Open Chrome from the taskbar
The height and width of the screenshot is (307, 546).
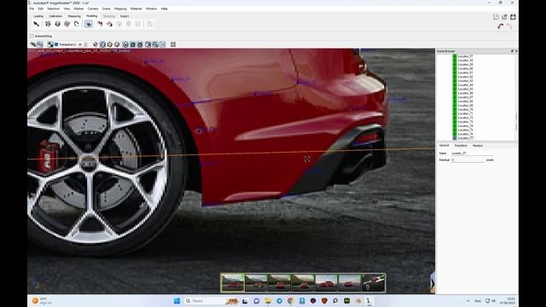point(290,301)
